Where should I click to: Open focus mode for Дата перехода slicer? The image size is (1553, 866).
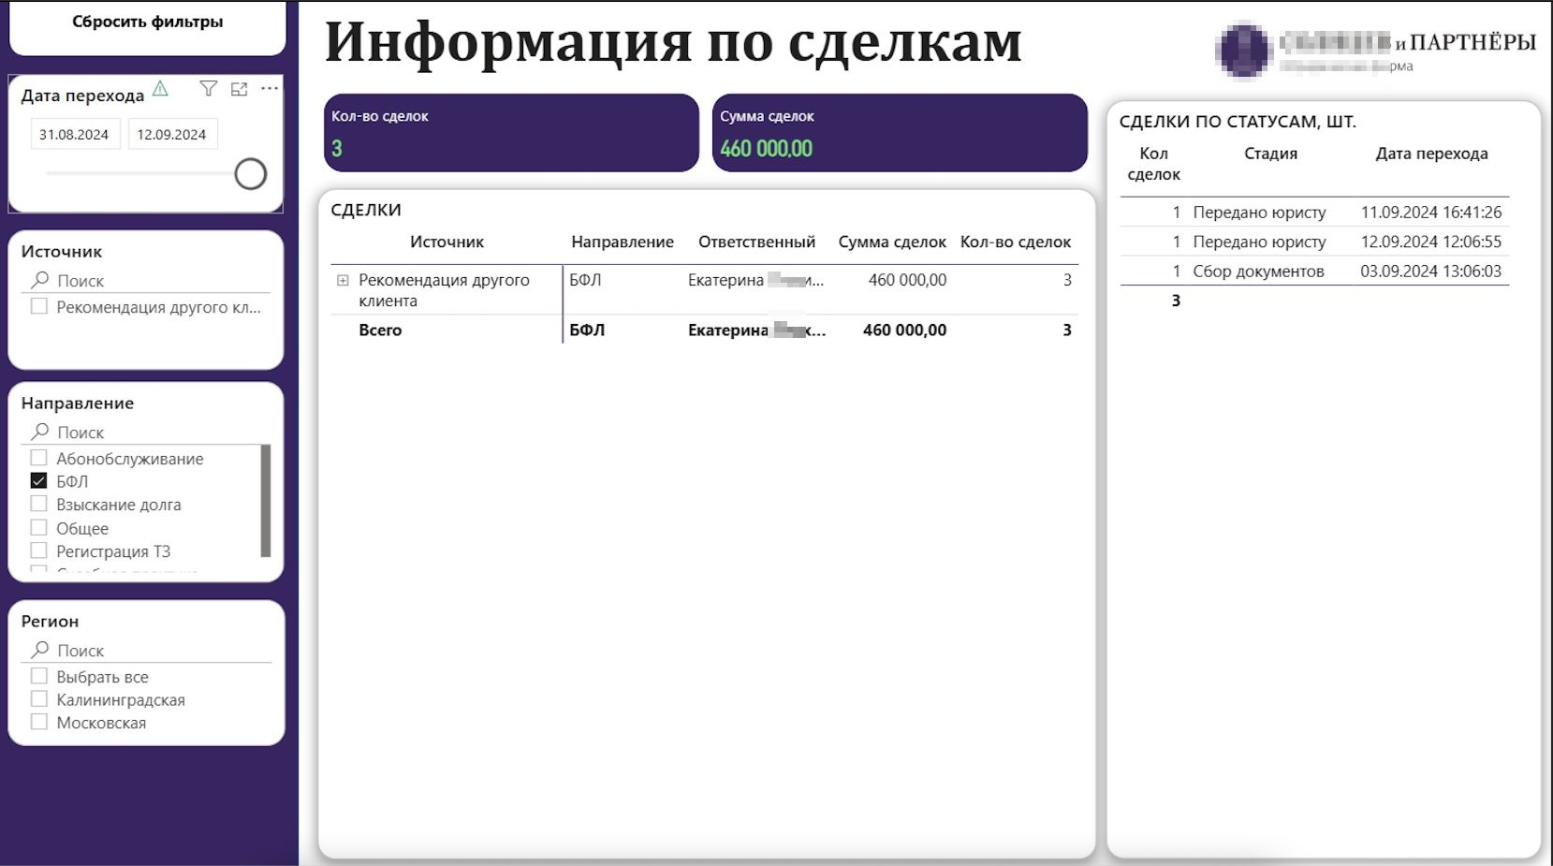click(240, 89)
